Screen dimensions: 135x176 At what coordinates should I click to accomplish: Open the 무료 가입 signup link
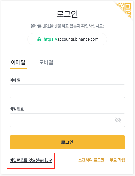[x=117, y=160]
